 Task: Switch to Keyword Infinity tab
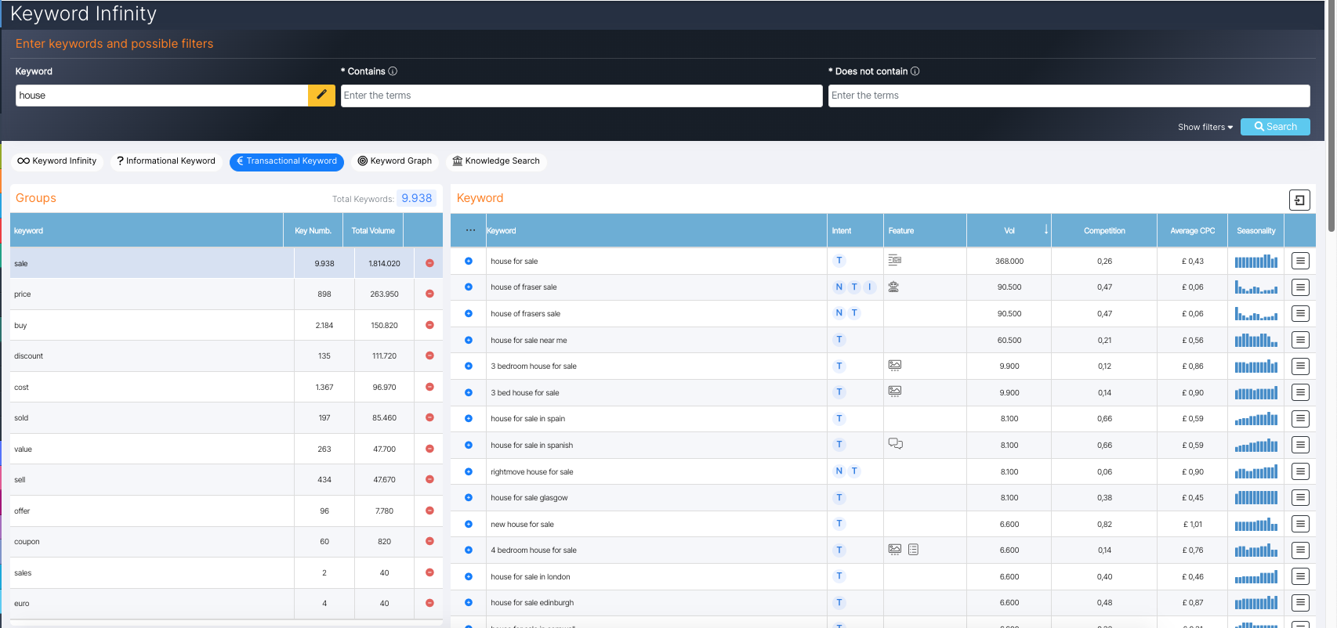point(57,161)
